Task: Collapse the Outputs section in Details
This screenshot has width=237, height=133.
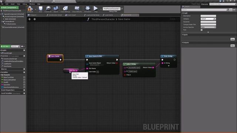Action: click(x=183, y=42)
